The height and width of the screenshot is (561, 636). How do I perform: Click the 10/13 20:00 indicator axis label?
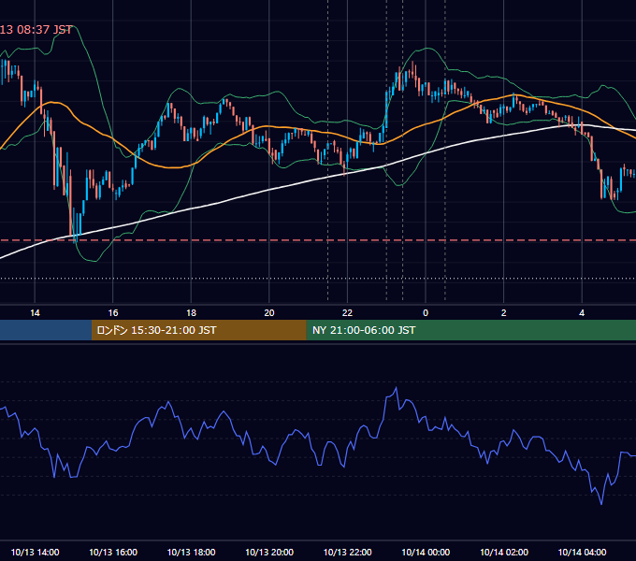click(269, 552)
